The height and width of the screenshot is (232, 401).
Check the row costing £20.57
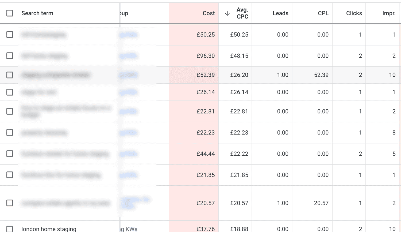10,203
